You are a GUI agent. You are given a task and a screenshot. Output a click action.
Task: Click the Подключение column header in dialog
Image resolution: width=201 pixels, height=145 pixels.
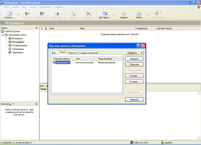(x=108, y=59)
